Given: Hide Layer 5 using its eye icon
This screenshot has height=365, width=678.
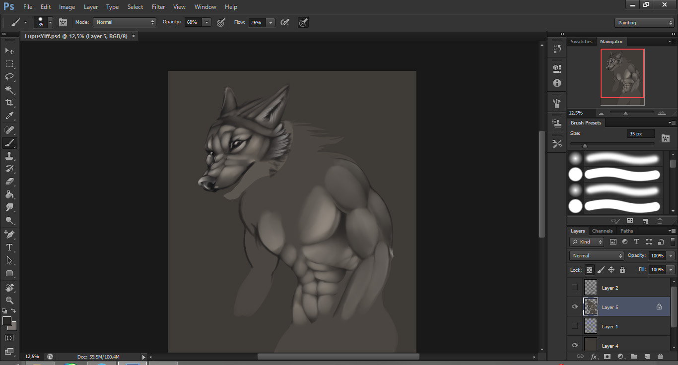Looking at the screenshot, I should point(575,307).
